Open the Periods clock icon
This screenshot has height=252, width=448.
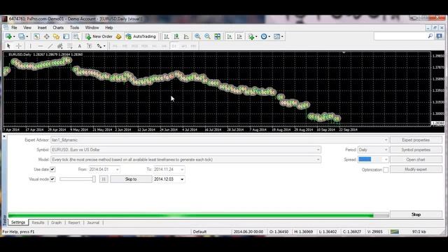(264, 36)
